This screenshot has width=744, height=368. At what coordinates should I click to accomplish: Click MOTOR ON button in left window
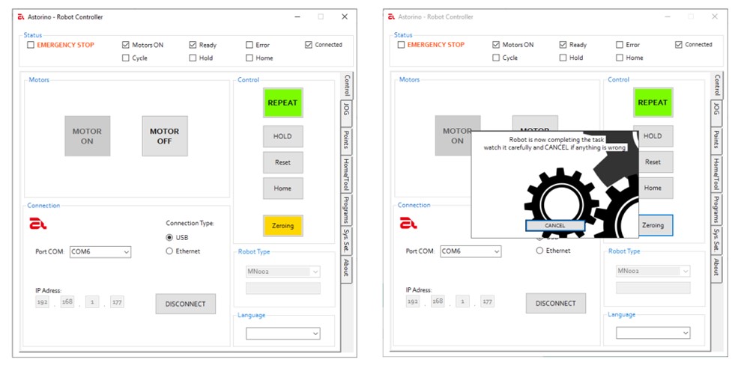88,136
